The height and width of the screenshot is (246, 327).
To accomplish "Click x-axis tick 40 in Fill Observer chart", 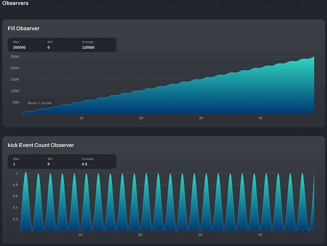I will click(261, 118).
